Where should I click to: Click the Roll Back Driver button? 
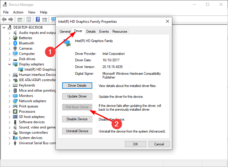pyautogui.click(x=77, y=107)
